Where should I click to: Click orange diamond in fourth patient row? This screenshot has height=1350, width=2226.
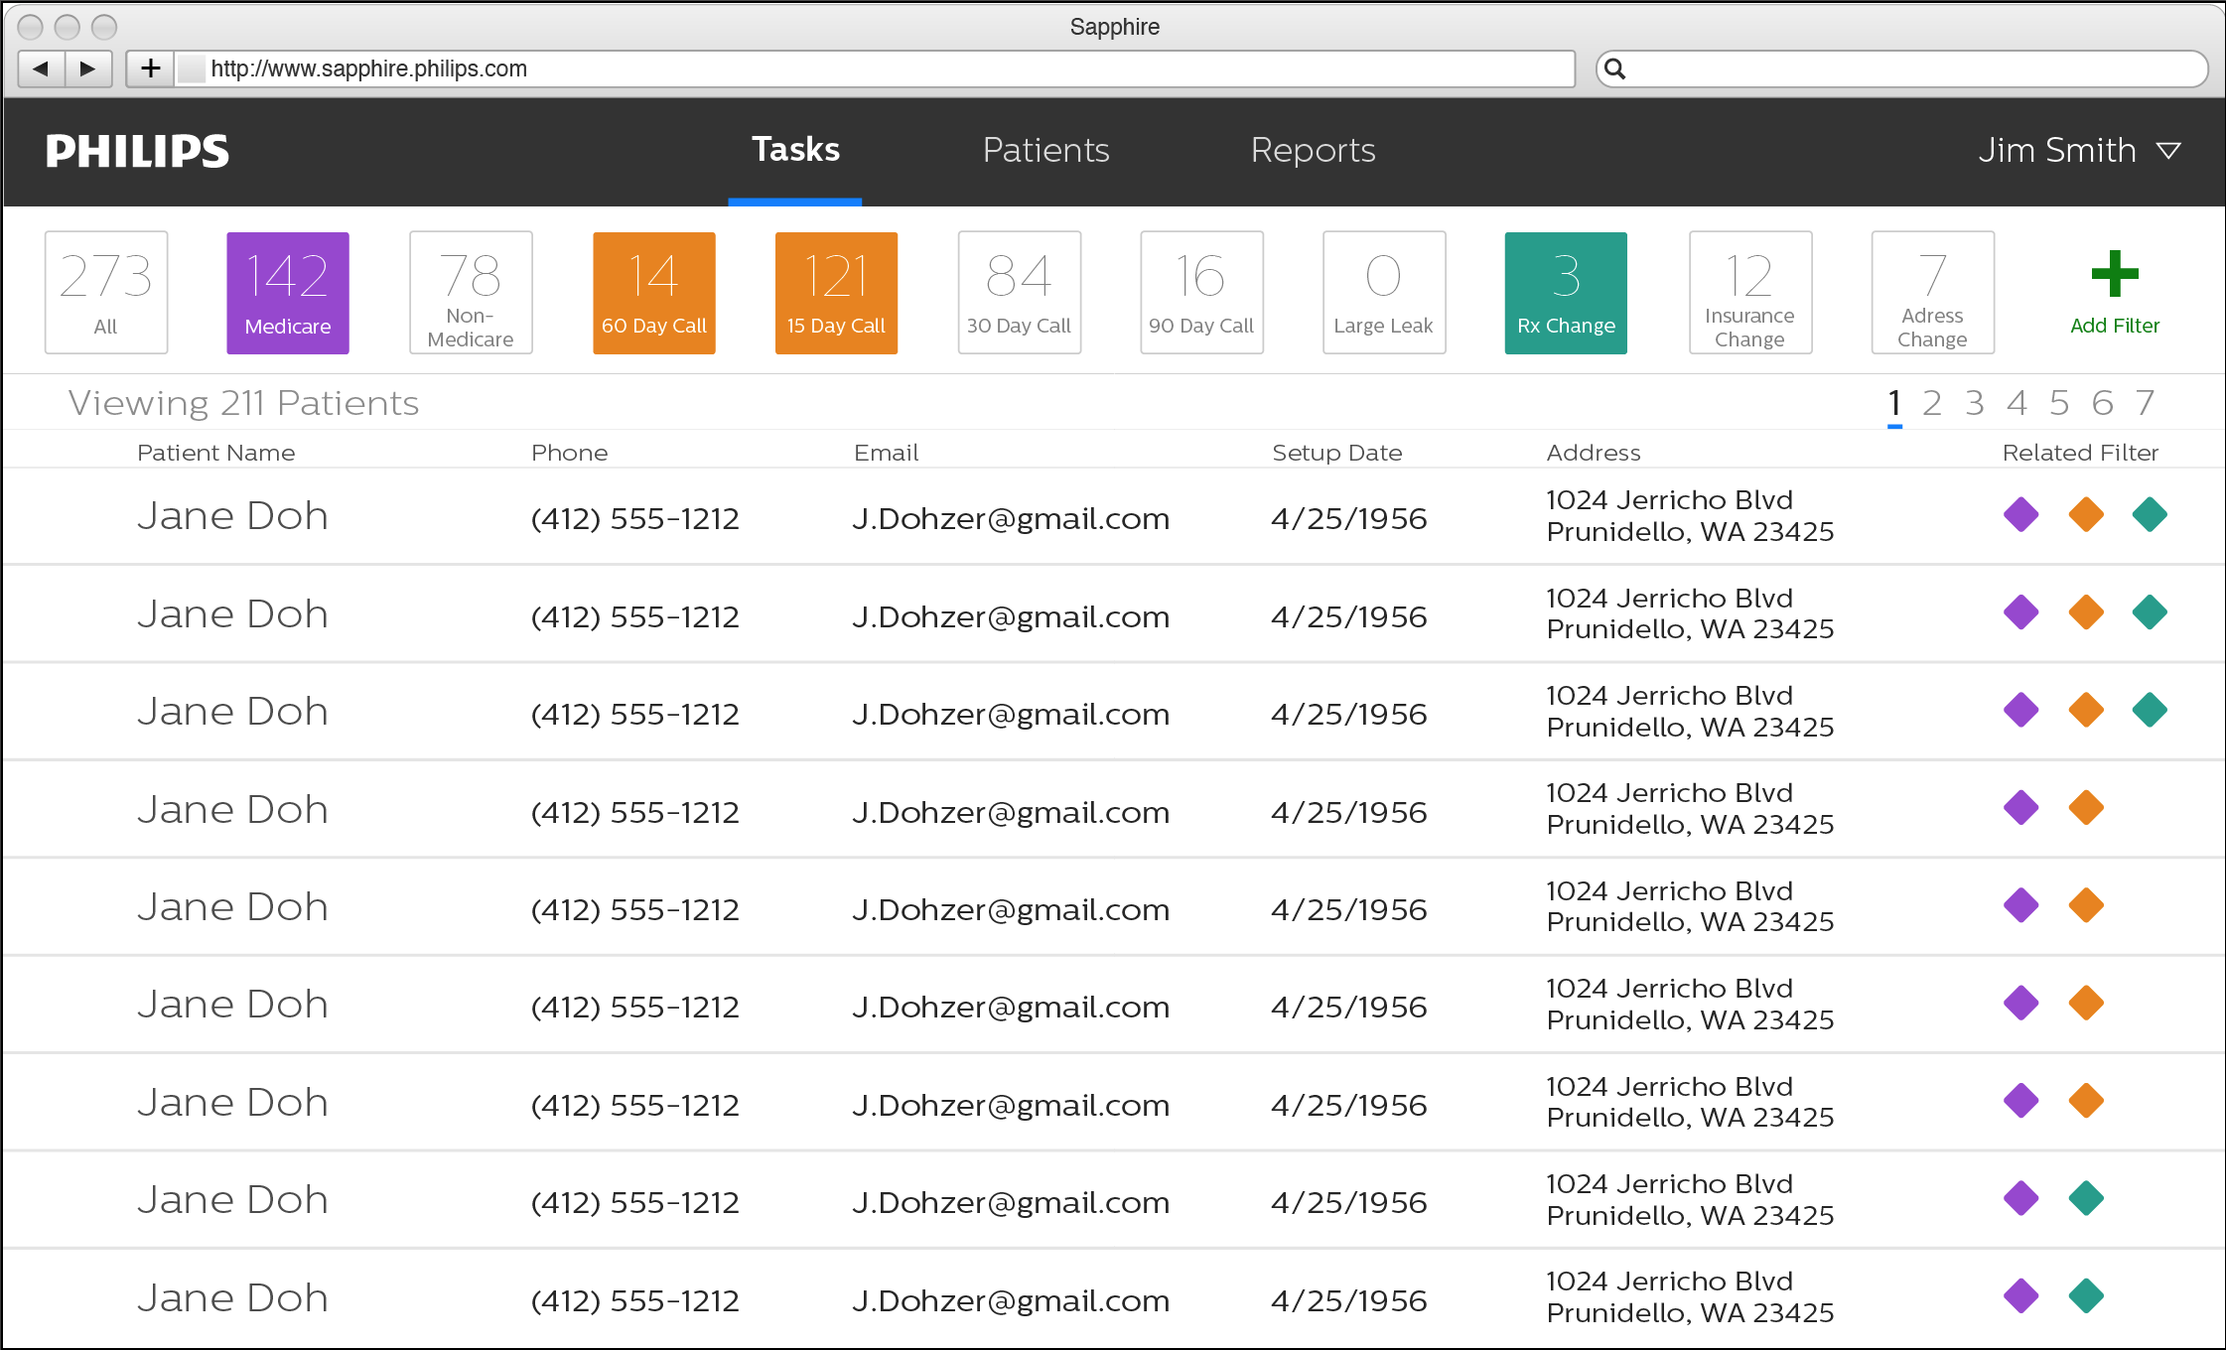coord(2086,807)
